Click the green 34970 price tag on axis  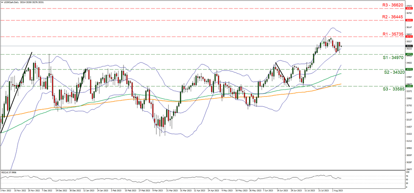click(408, 54)
